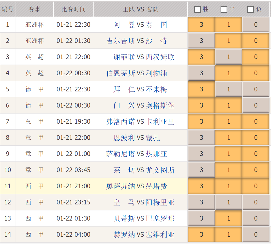Choose draw (1) for match 6 门兴 VS 奥格斯堡
271x244 pixels.
(x=229, y=105)
